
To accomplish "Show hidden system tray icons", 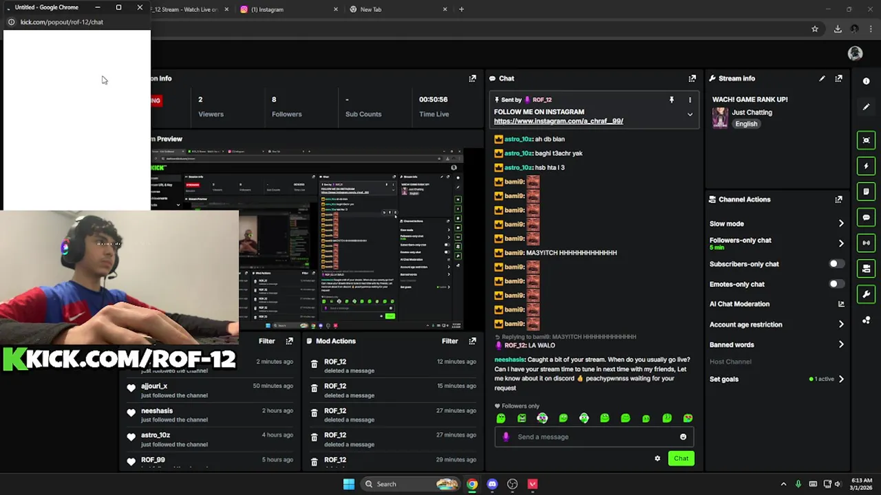I will point(783,484).
